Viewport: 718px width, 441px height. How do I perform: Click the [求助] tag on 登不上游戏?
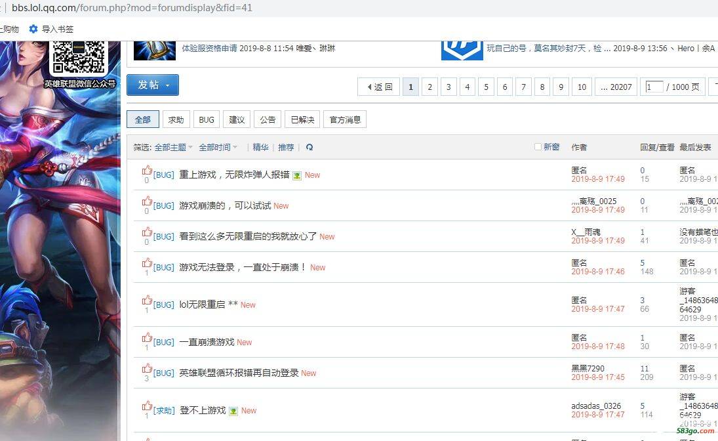164,411
